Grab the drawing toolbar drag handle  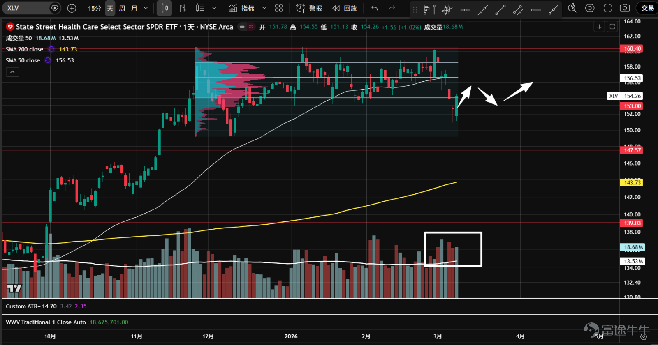(415, 9)
